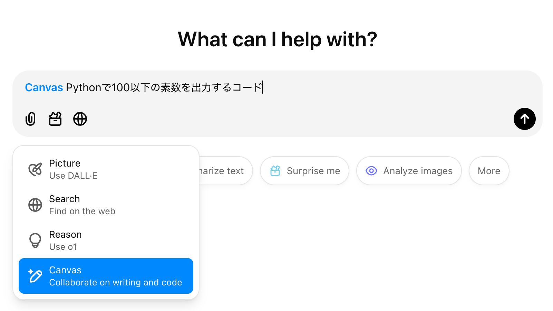
Task: Toggle the globe web search icon
Action: [80, 119]
